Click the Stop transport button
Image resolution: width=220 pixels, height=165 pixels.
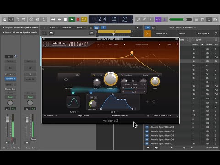tap(66, 19)
